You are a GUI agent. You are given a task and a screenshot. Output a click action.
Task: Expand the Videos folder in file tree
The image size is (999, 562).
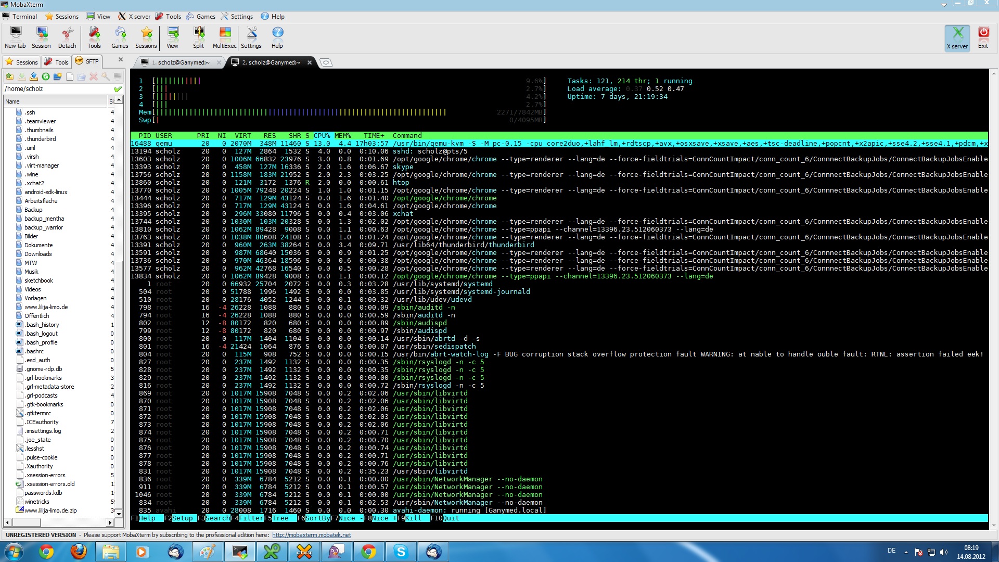click(x=32, y=289)
